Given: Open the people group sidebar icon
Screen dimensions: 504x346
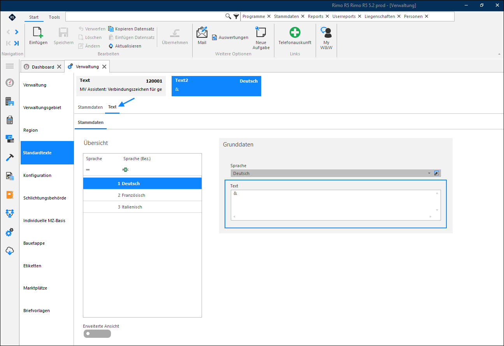Looking at the screenshot, I should pyautogui.click(x=10, y=214).
